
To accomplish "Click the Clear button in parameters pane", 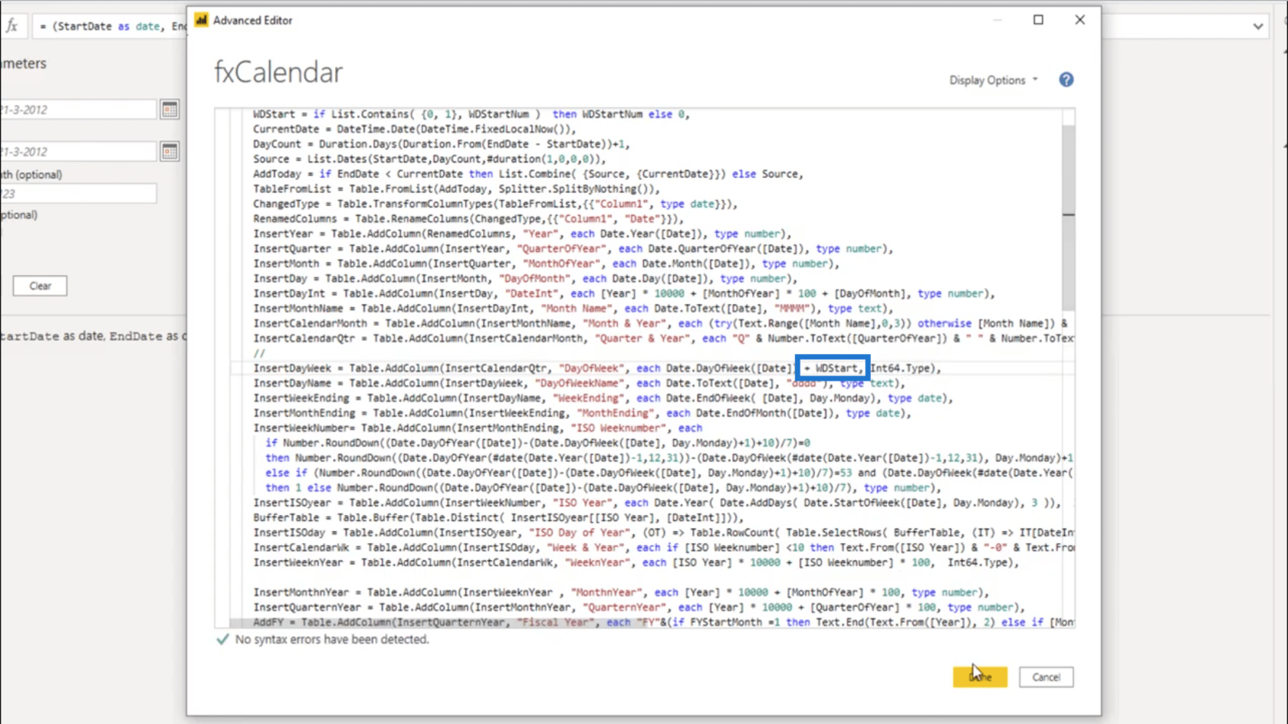I will [40, 286].
